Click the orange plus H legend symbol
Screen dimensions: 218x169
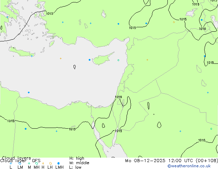(x=43, y=163)
